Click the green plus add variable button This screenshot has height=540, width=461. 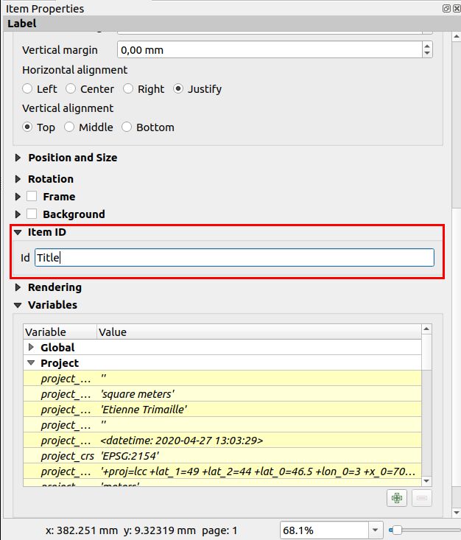pyautogui.click(x=397, y=498)
